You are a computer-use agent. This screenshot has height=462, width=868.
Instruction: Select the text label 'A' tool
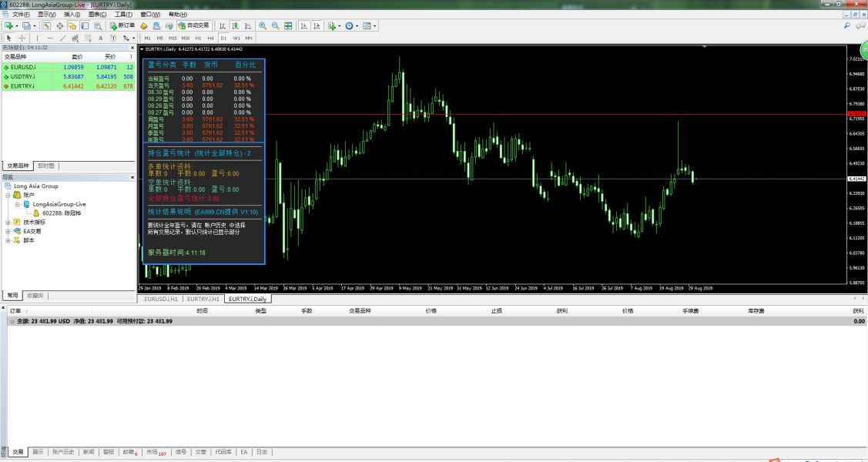100,38
